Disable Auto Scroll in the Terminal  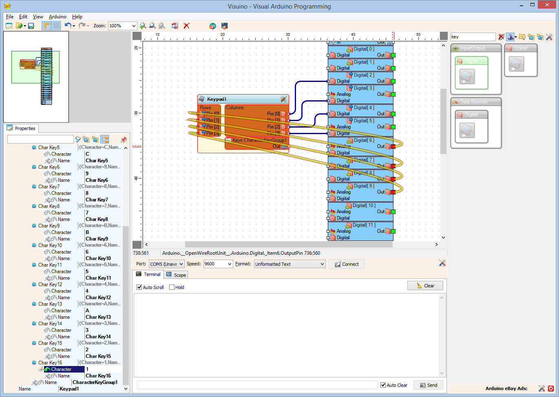click(x=139, y=287)
